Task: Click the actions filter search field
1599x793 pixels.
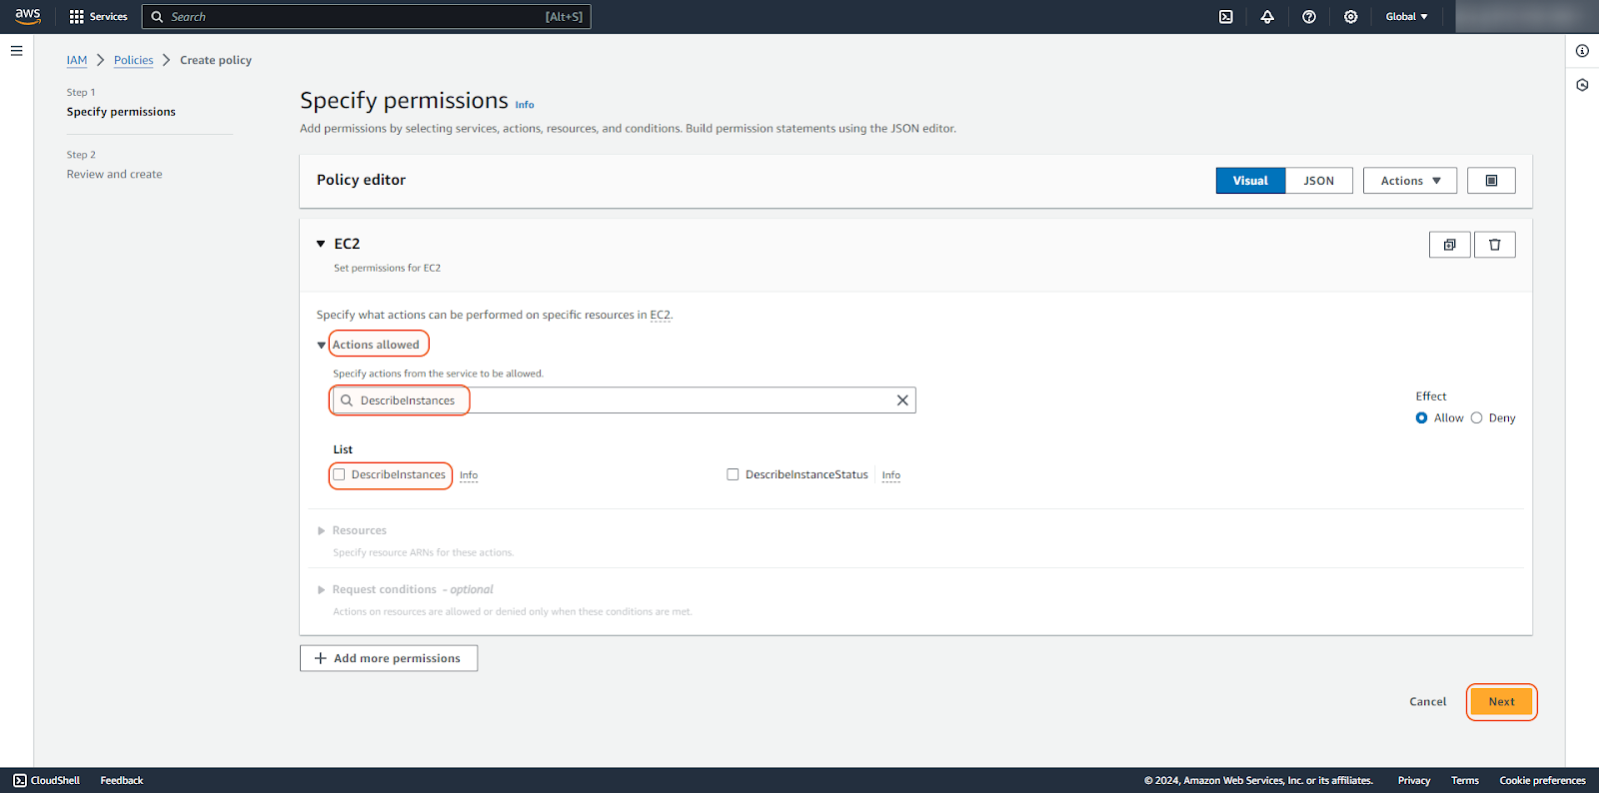Action: (620, 400)
